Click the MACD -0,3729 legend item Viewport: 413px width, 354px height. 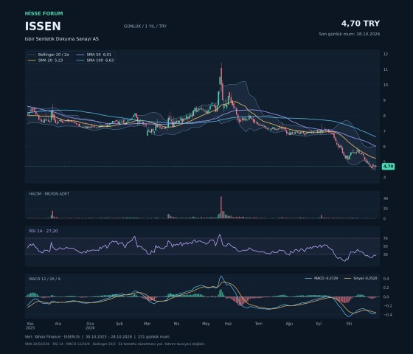pyautogui.click(x=322, y=278)
